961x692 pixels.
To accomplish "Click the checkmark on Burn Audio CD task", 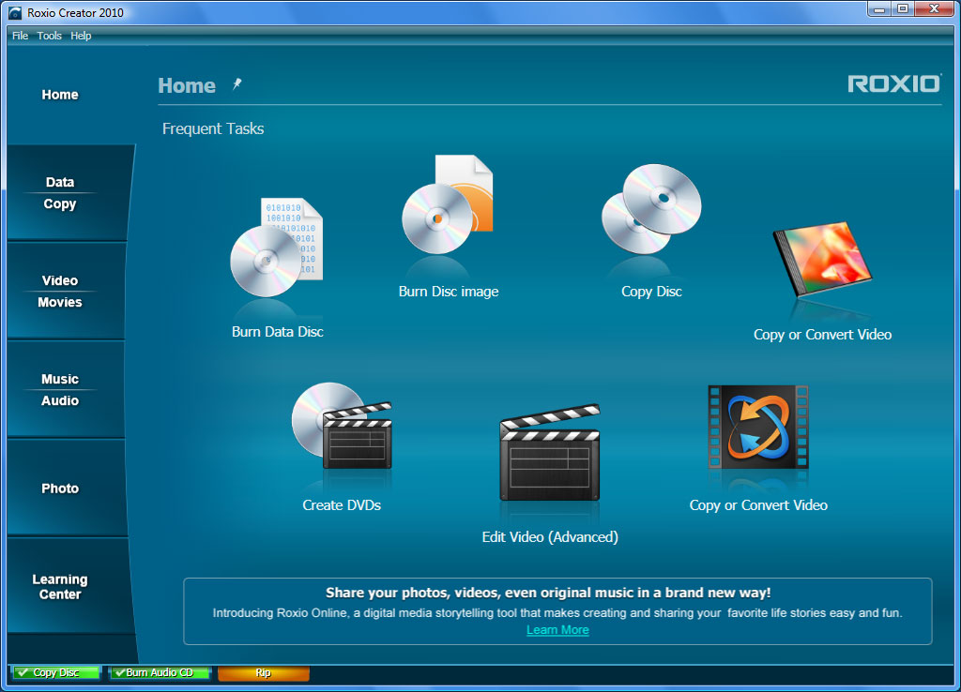I will [x=118, y=672].
